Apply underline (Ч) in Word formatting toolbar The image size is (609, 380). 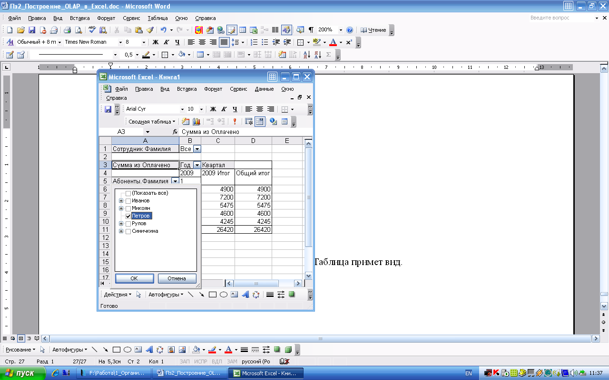[x=177, y=42]
